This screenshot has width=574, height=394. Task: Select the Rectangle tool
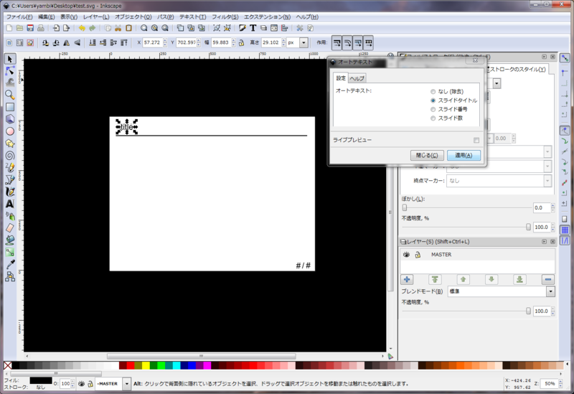tap(10, 107)
